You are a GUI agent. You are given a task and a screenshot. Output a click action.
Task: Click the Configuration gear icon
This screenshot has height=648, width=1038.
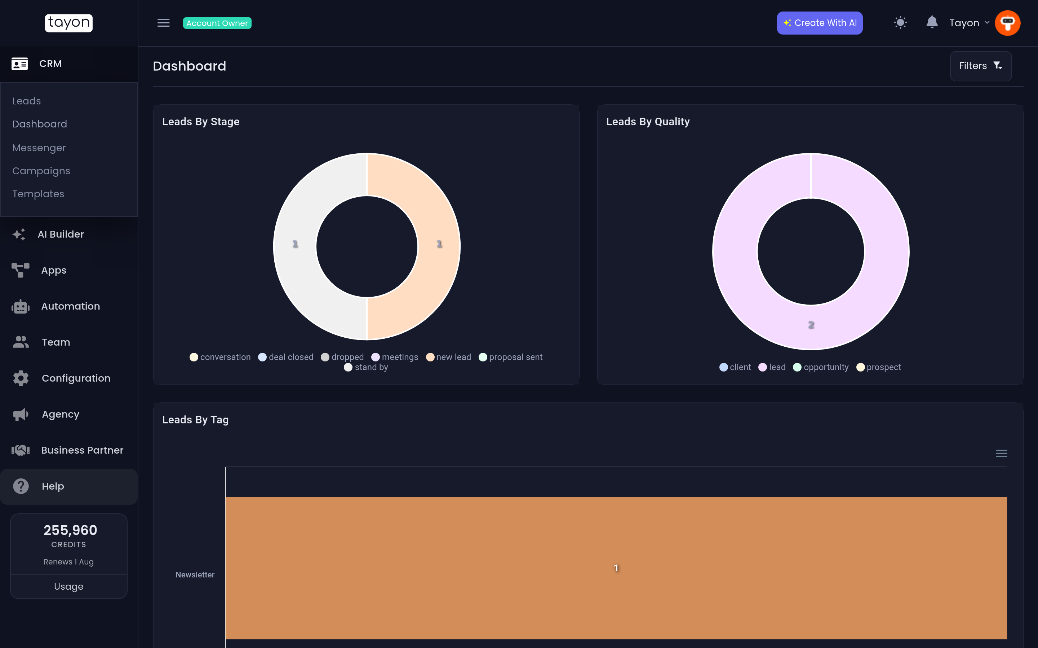point(21,378)
